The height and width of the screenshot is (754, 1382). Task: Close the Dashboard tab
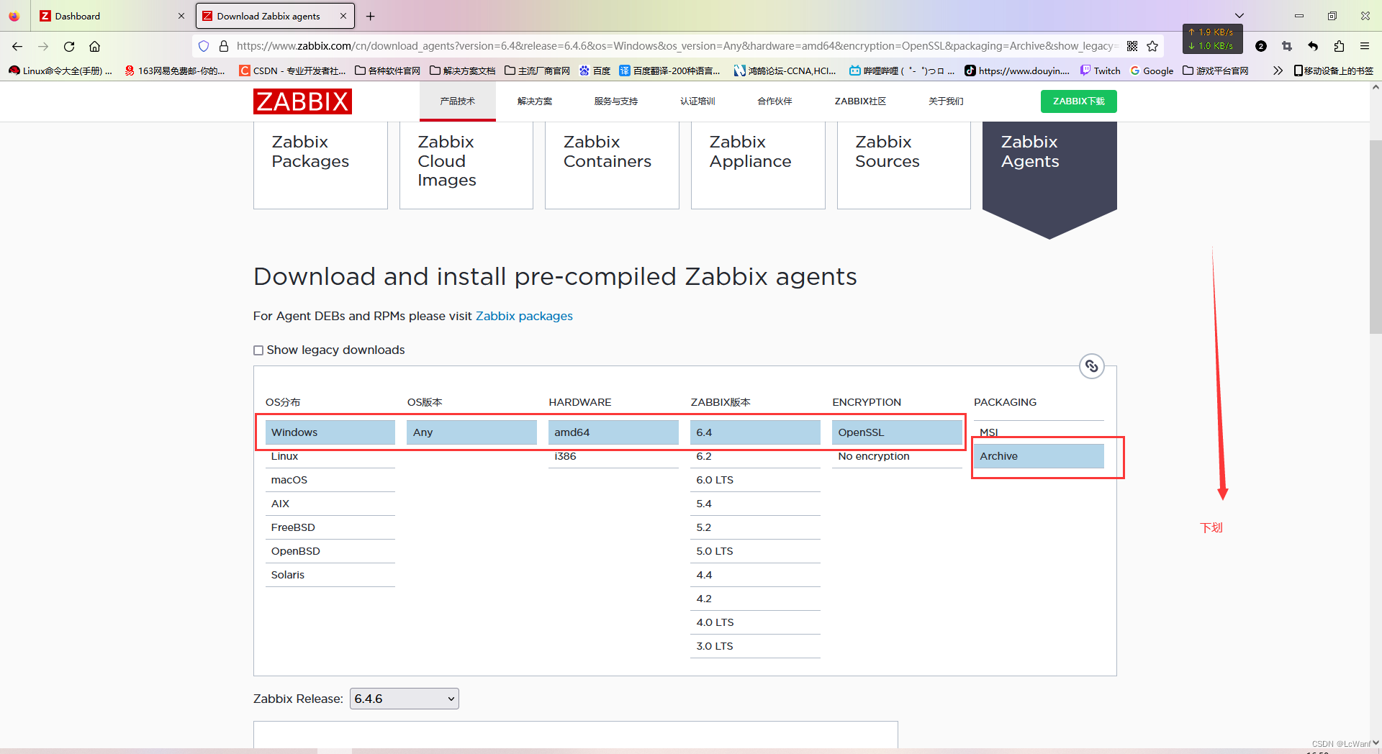(181, 16)
